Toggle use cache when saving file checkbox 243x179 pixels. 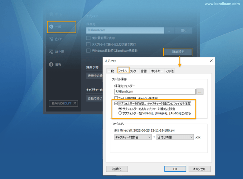116,98
